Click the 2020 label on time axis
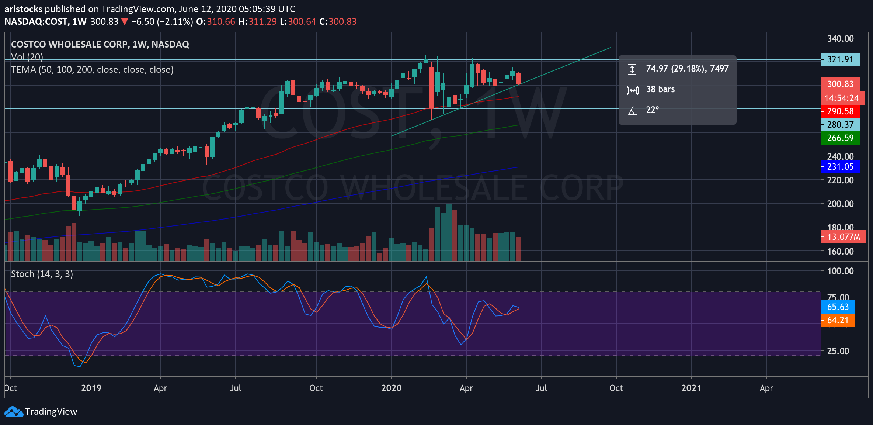Image resolution: width=873 pixels, height=425 pixels. (x=392, y=388)
